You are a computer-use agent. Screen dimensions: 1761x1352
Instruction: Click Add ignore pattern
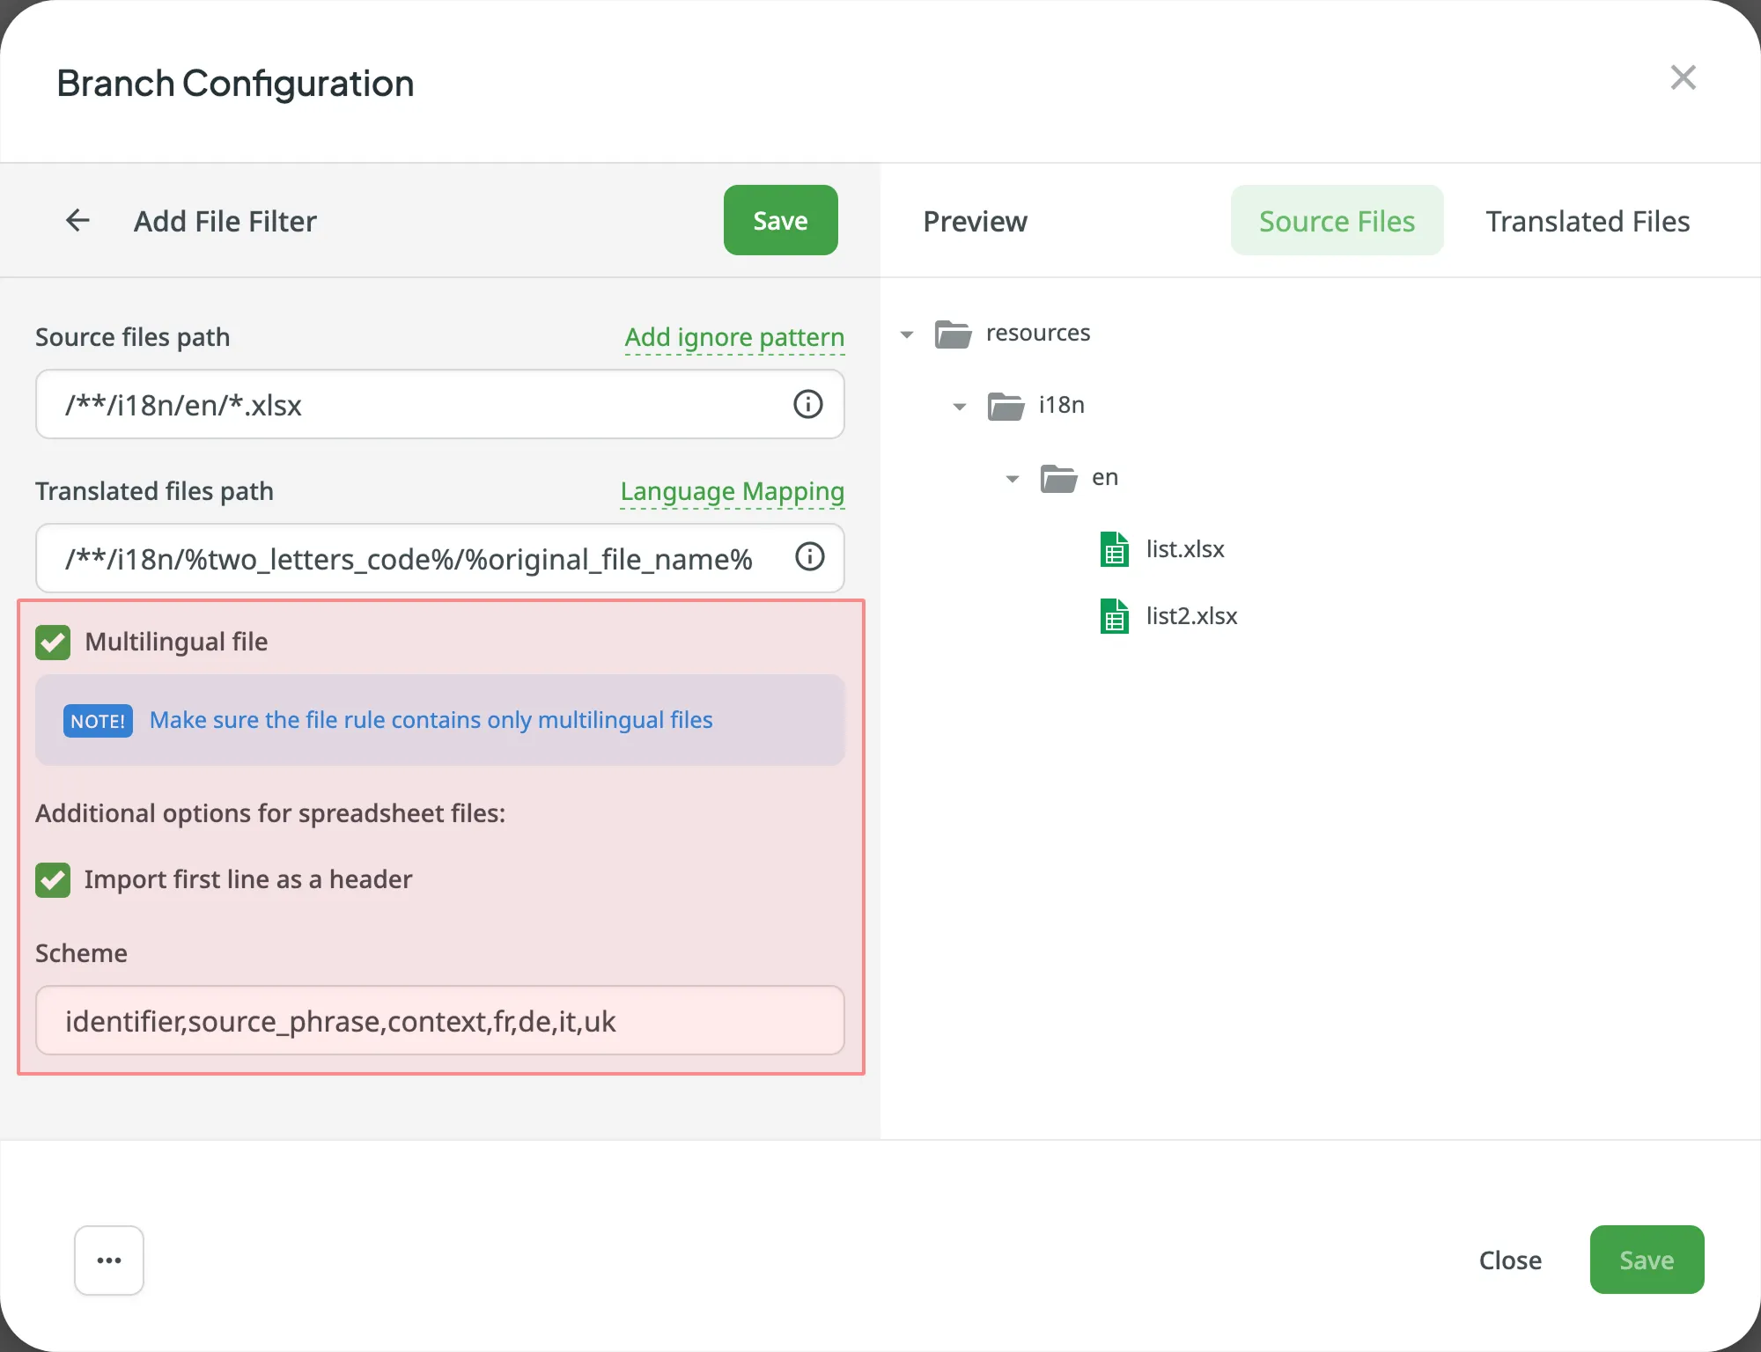[733, 336]
